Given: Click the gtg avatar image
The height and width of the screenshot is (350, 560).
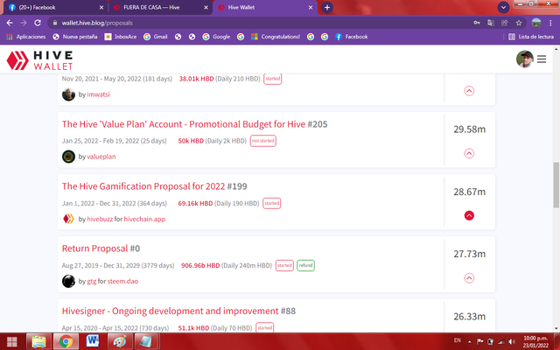Looking at the screenshot, I should [68, 282].
